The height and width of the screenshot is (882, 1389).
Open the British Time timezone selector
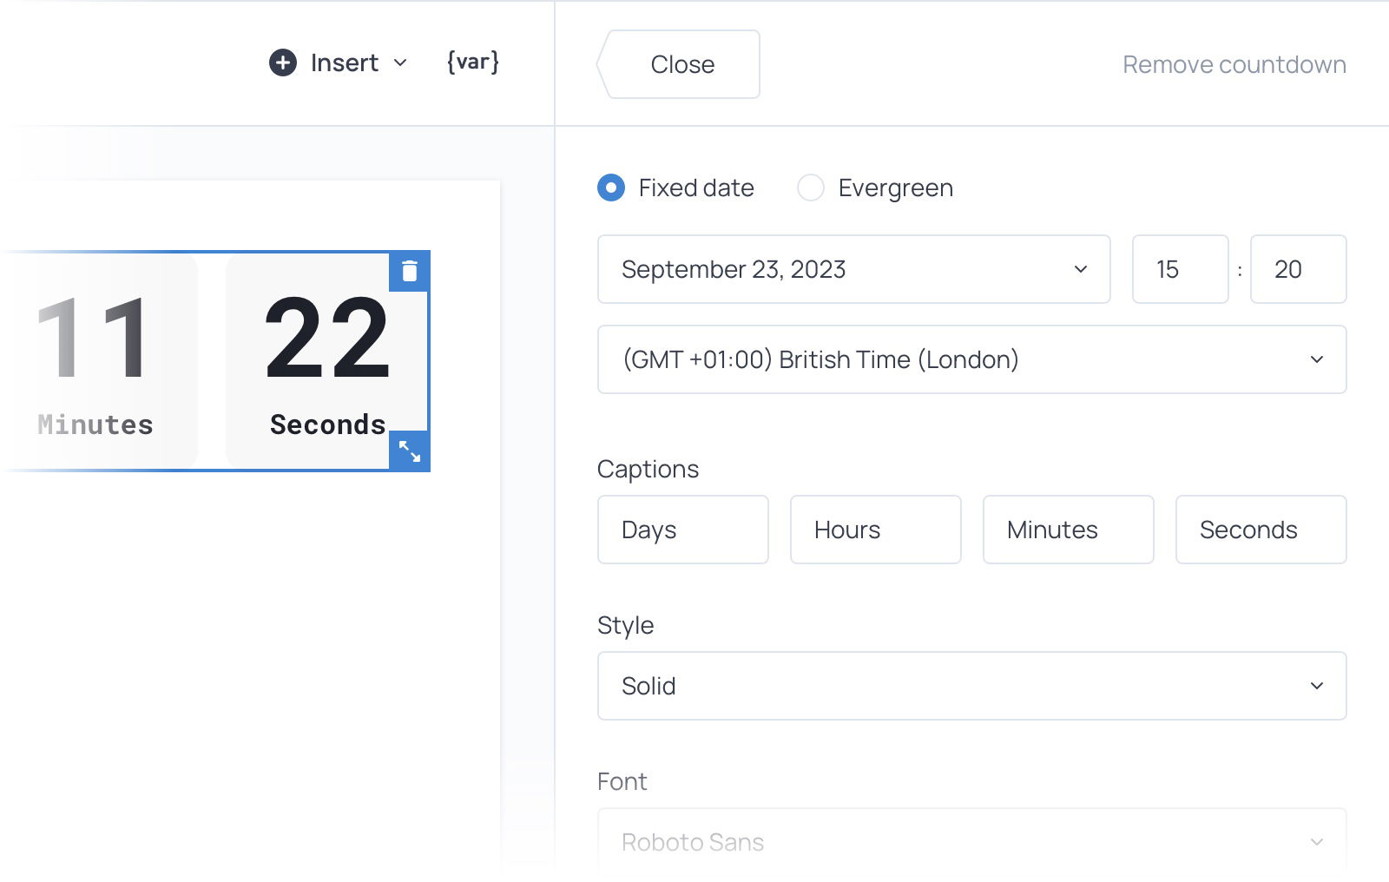pyautogui.click(x=971, y=359)
